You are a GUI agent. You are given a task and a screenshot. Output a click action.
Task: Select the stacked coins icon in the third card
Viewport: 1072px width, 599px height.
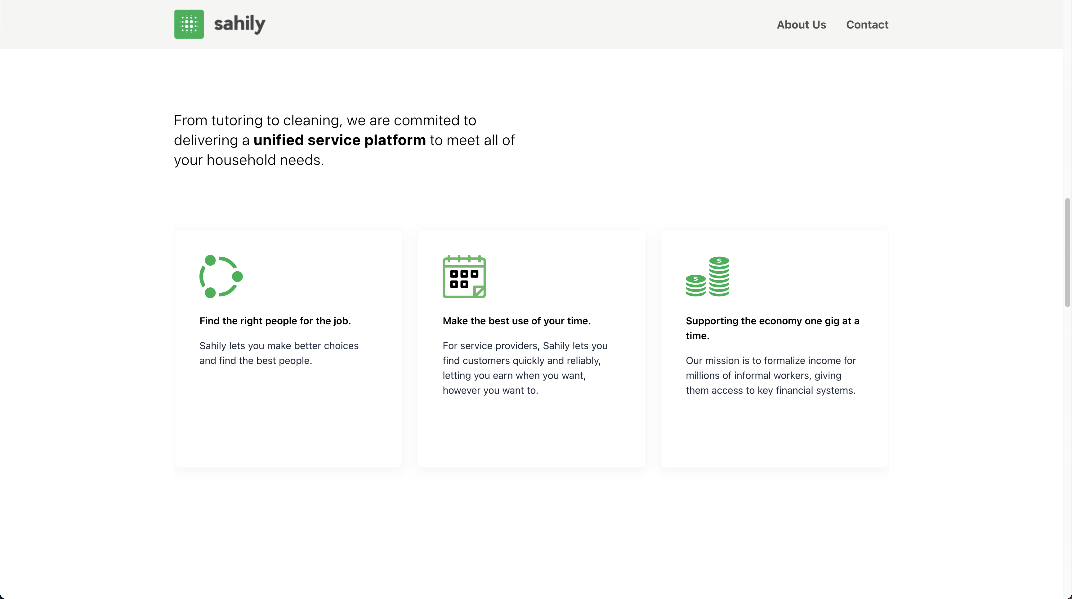(x=708, y=277)
